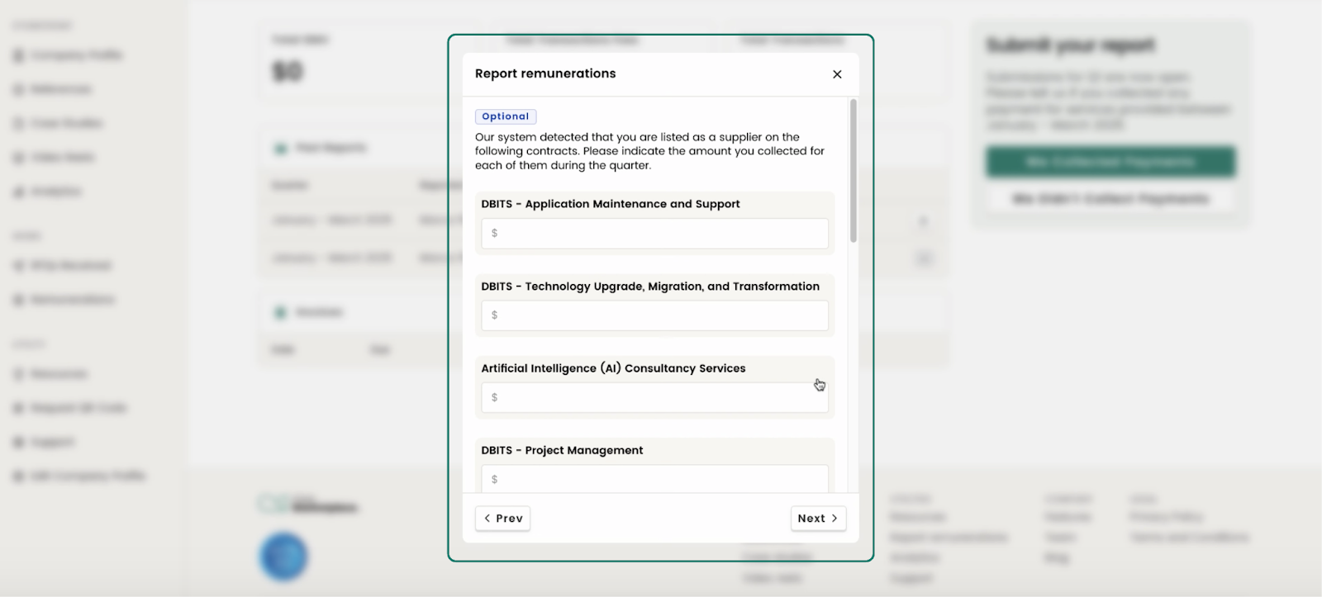
Task: Click the green button in the blurred report panel
Action: pyautogui.click(x=1110, y=162)
